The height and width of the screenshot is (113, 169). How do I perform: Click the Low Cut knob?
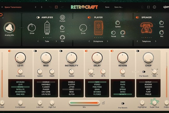pos(40,103)
